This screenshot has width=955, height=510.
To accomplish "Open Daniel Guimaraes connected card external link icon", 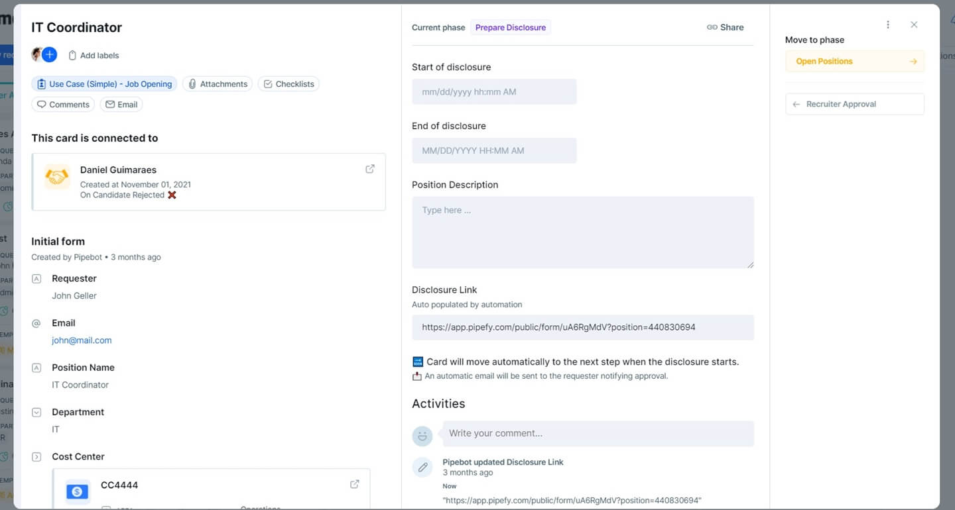I will pos(370,169).
